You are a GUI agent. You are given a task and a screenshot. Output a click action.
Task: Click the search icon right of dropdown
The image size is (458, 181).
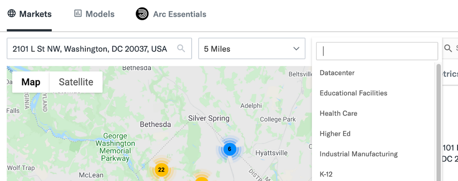[448, 48]
